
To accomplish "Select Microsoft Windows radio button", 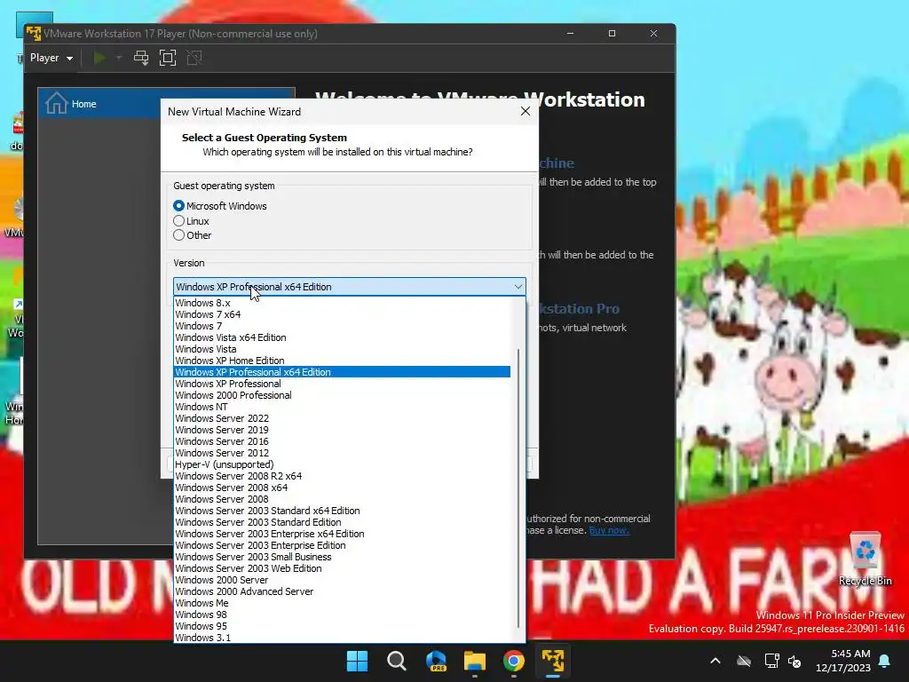I will (220, 206).
